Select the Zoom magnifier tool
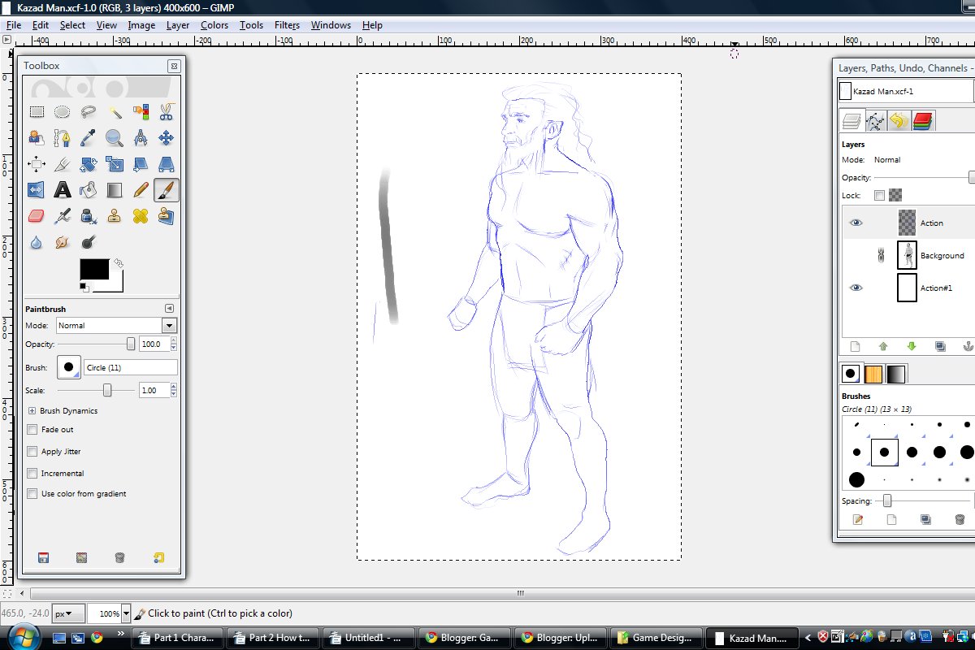 click(x=115, y=138)
